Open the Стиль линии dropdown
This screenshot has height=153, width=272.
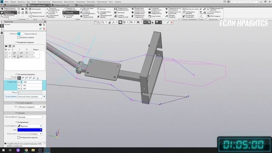click(30, 134)
